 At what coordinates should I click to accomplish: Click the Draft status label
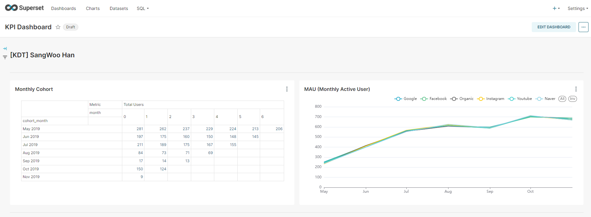tap(70, 27)
